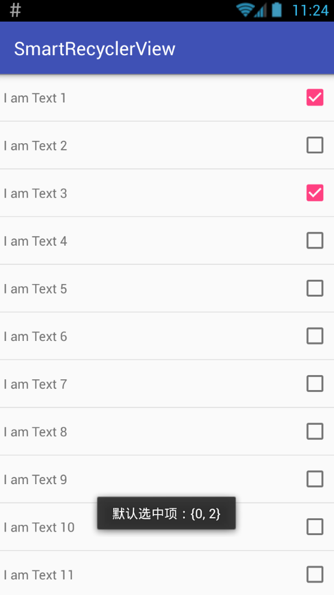
Task: Enable the I am Text 5 checkbox
Action: [x=315, y=288]
